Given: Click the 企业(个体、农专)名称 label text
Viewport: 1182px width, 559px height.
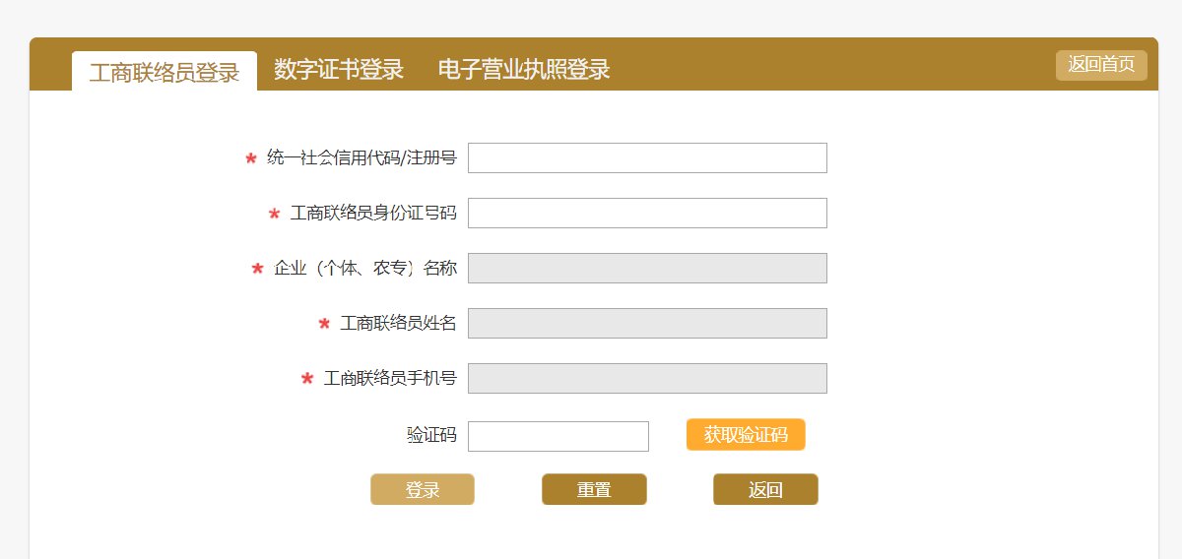Looking at the screenshot, I should pos(365,269).
